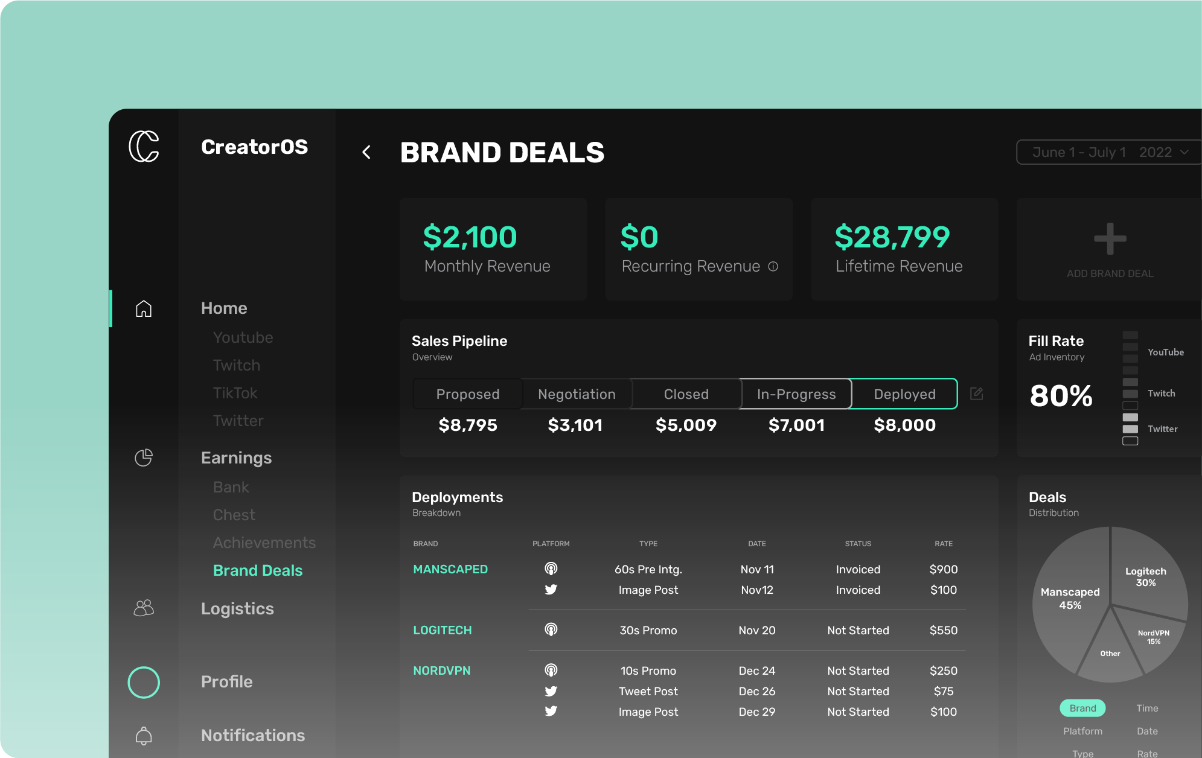The height and width of the screenshot is (758, 1202).
Task: Click the CreatorOS logo icon
Action: (x=144, y=146)
